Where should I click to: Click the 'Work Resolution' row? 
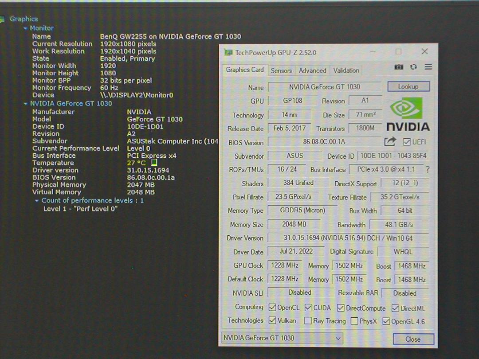[94, 51]
